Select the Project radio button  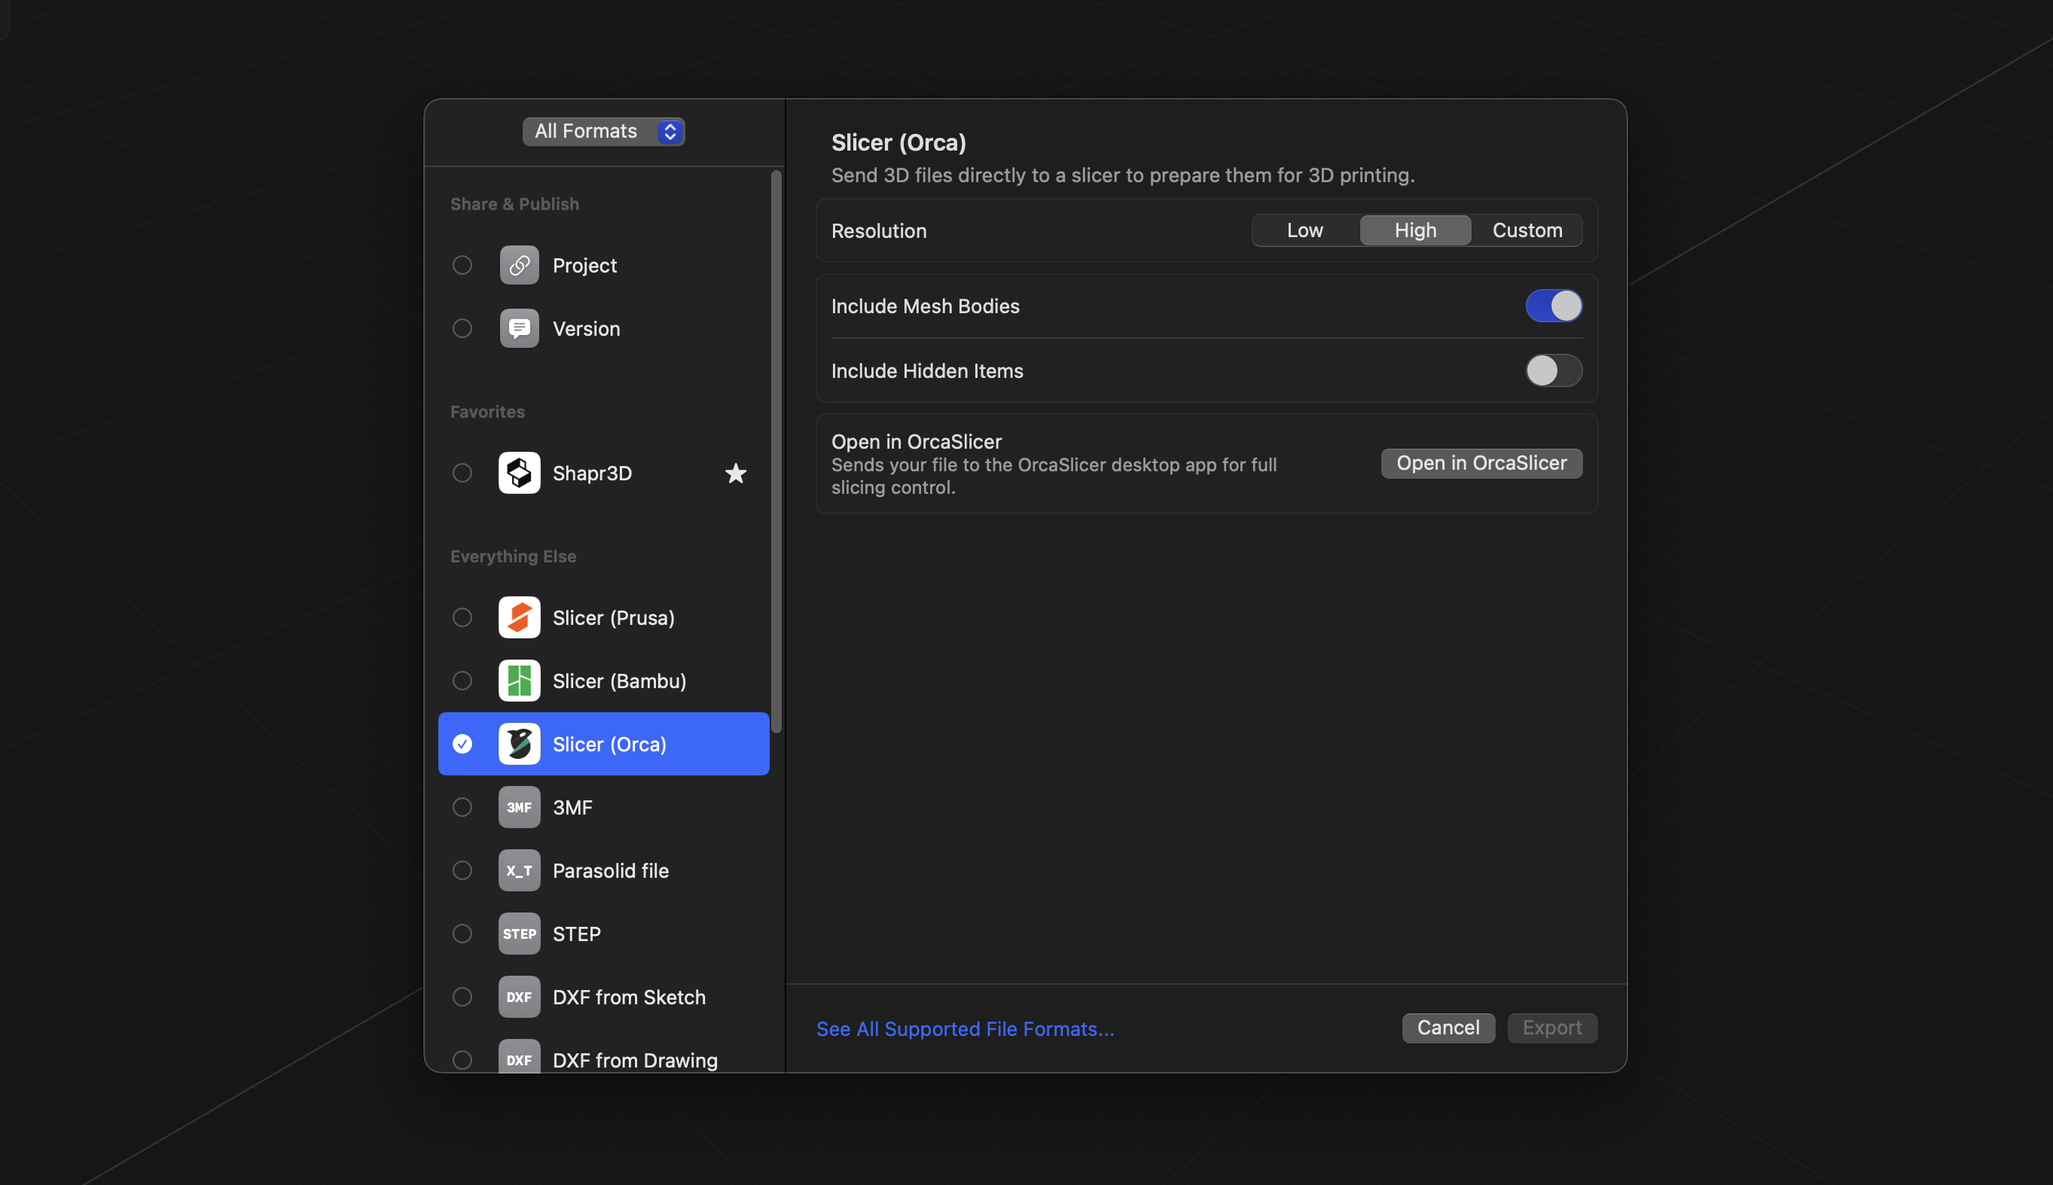[x=462, y=265]
